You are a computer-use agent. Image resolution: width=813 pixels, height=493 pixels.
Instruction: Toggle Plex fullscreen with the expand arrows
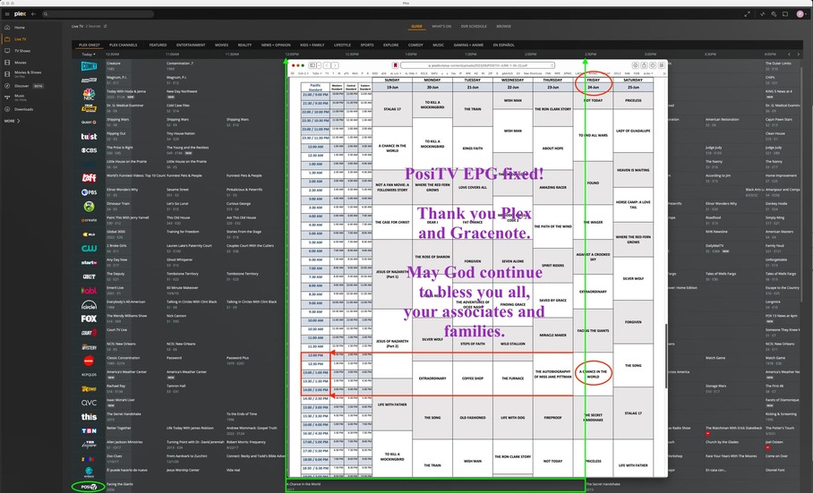(x=747, y=14)
